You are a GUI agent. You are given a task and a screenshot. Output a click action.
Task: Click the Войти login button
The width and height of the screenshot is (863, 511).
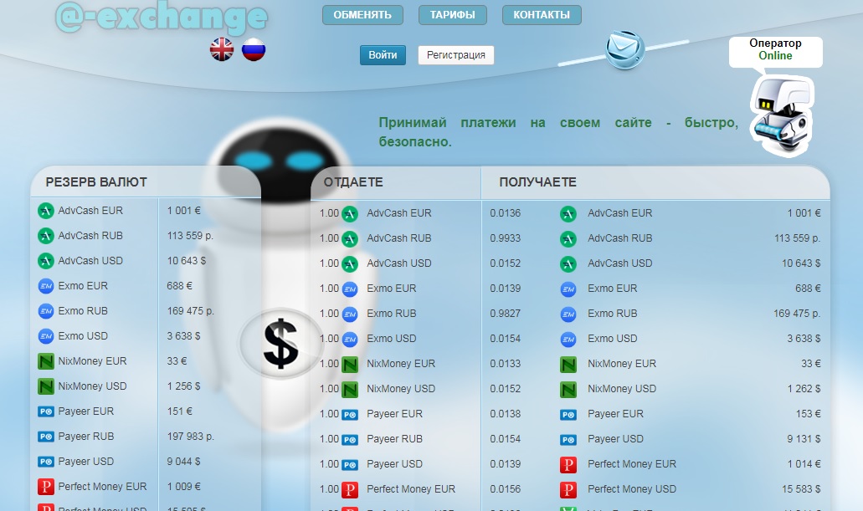tap(383, 55)
